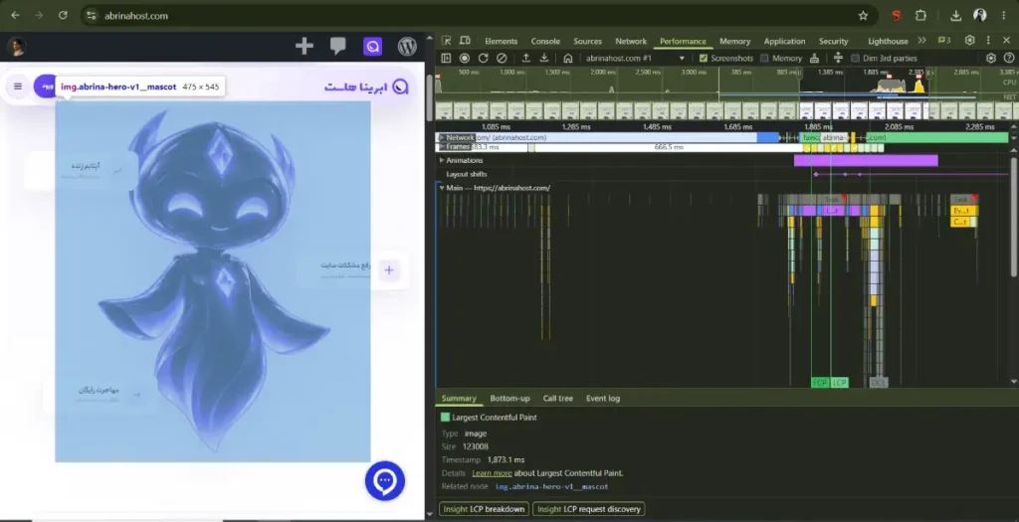Open the Lighthouse tab

click(888, 41)
